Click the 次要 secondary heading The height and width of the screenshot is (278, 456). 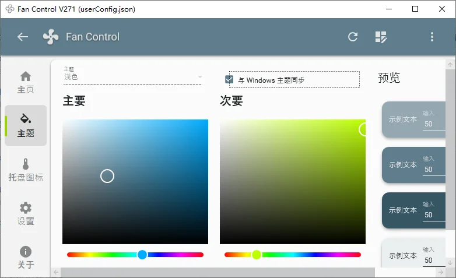[231, 101]
